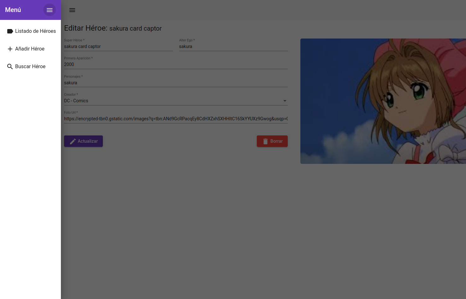Click the Creador field label

[71, 94]
